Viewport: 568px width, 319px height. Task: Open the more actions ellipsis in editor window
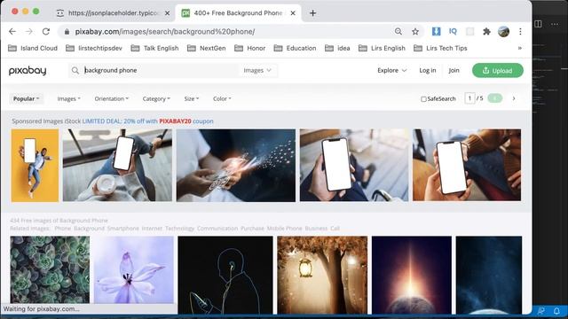(555, 24)
